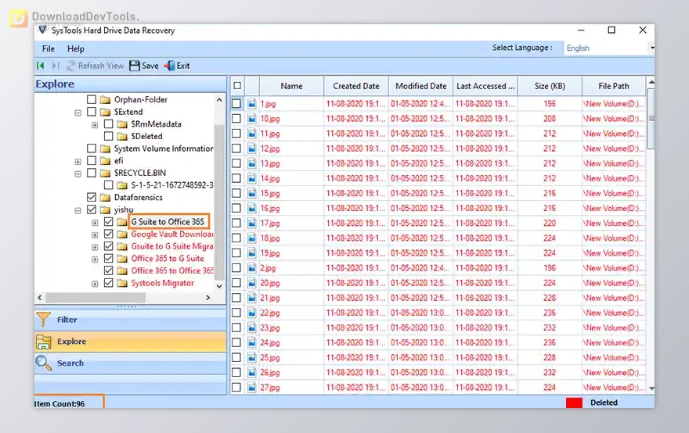Collapse the yishu tree node
This screenshot has height=433, width=689.
pyautogui.click(x=78, y=210)
